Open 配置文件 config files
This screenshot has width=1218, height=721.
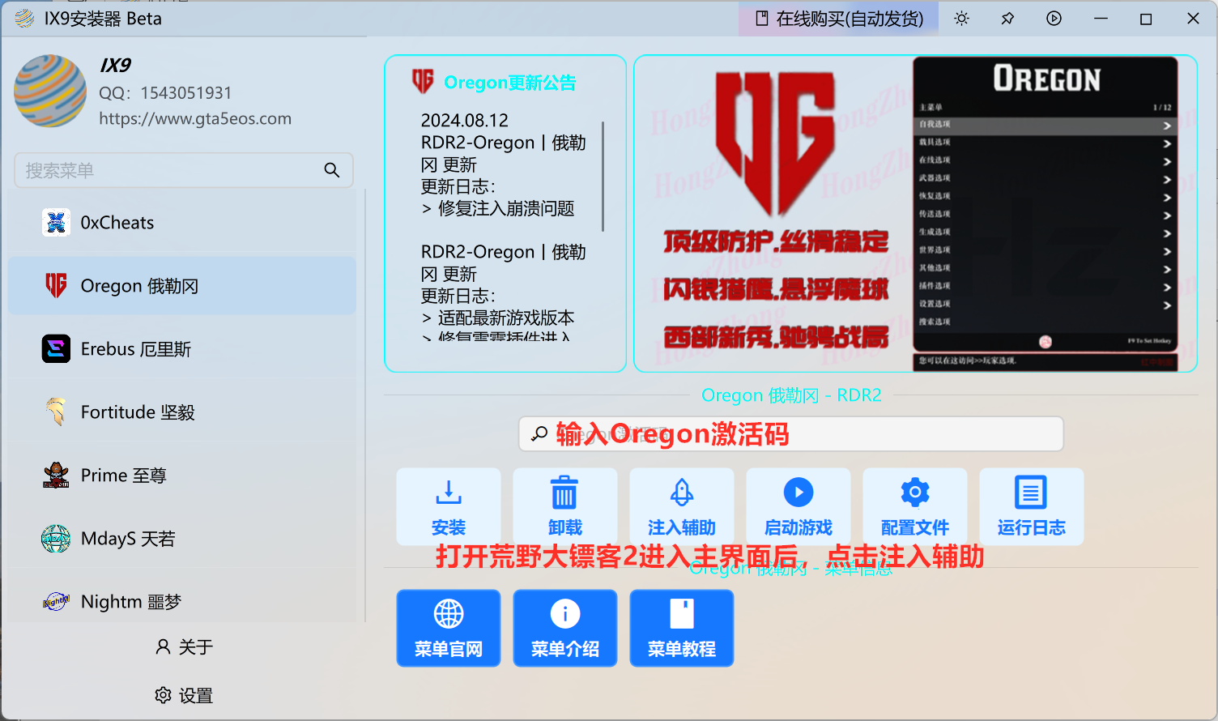coord(915,507)
